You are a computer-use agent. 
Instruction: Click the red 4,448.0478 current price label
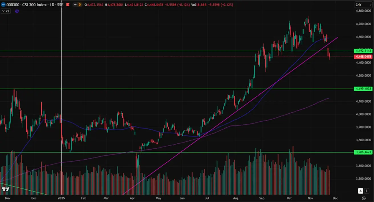click(x=363, y=57)
